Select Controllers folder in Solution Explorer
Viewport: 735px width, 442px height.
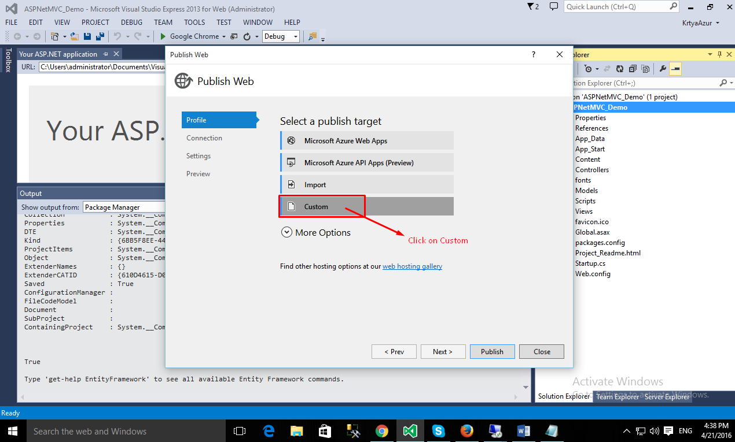pos(592,170)
